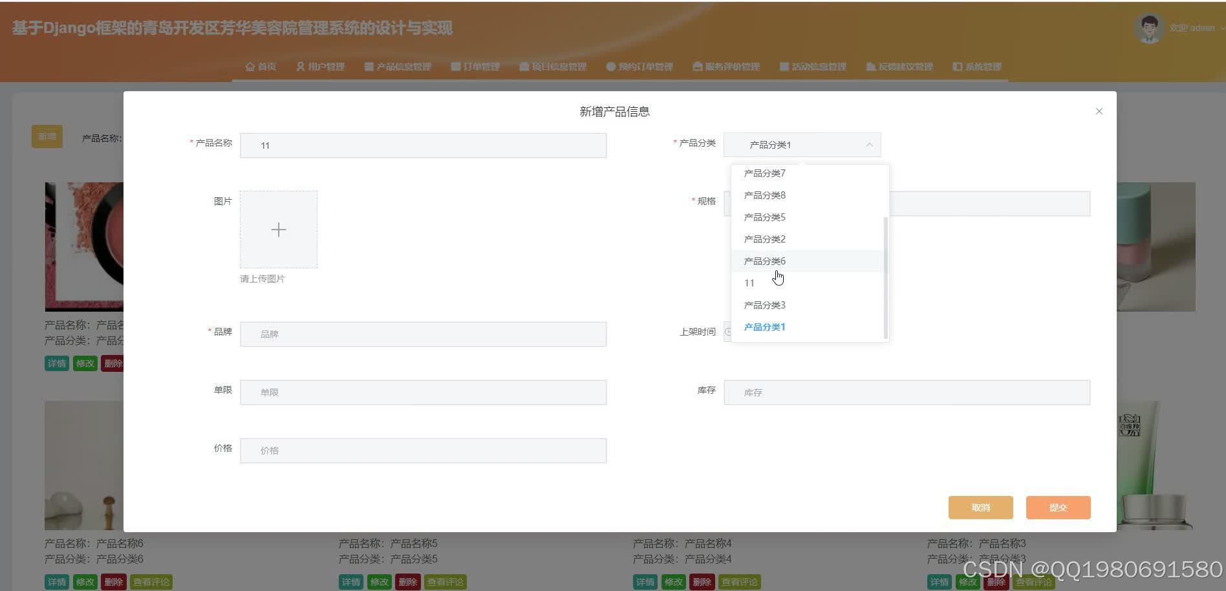Click 查看评论 button for 产品名称6
Screen dimensions: 1226x591
pyautogui.click(x=151, y=582)
